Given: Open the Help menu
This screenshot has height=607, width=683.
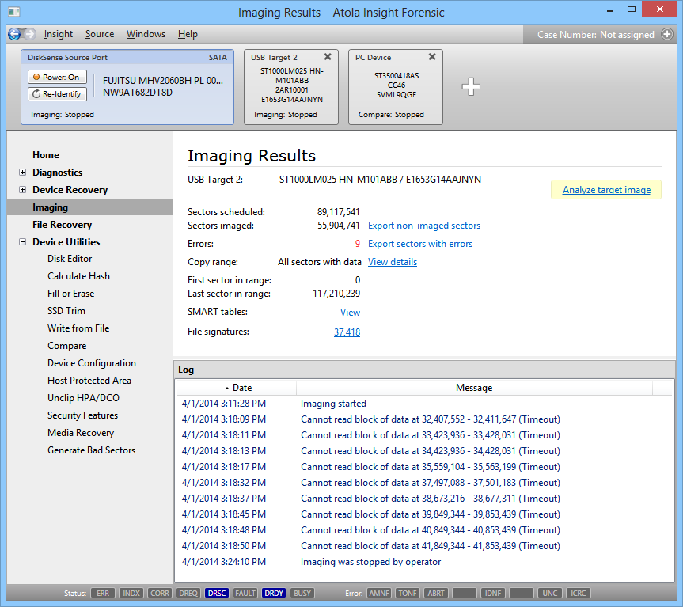Looking at the screenshot, I should tap(188, 34).
